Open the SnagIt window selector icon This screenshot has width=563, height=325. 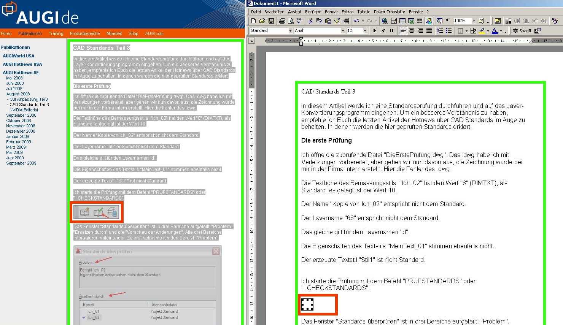click(x=538, y=31)
